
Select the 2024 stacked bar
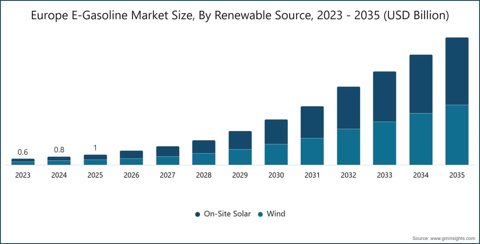click(x=59, y=161)
